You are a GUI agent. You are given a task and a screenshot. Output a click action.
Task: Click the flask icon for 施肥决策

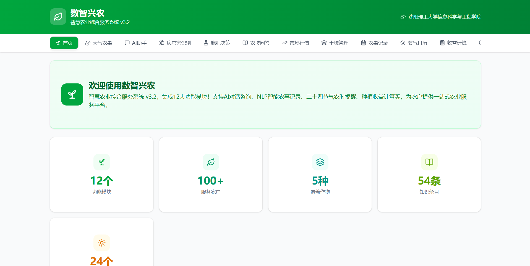(206, 43)
